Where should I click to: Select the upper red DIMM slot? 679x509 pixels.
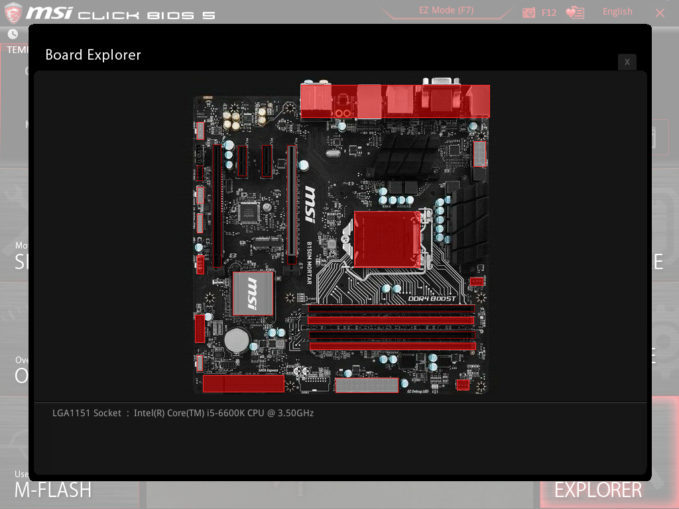391,321
